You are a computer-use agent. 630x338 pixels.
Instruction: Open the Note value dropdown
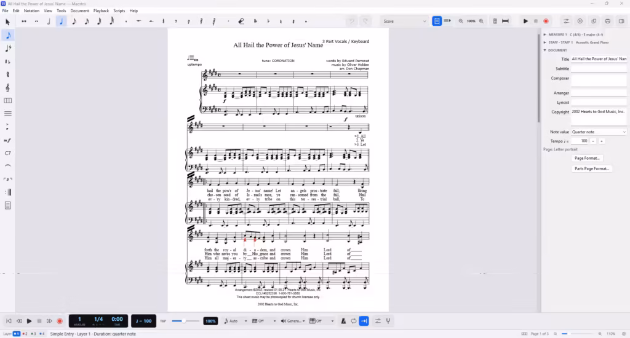[599, 132]
